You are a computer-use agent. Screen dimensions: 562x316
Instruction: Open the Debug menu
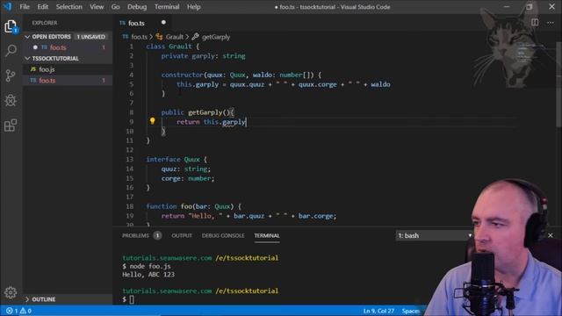(x=137, y=7)
